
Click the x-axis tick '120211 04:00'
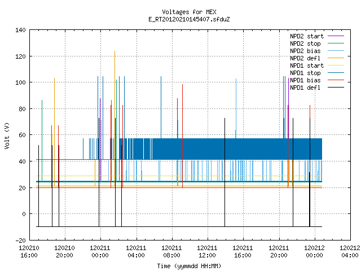136,252
